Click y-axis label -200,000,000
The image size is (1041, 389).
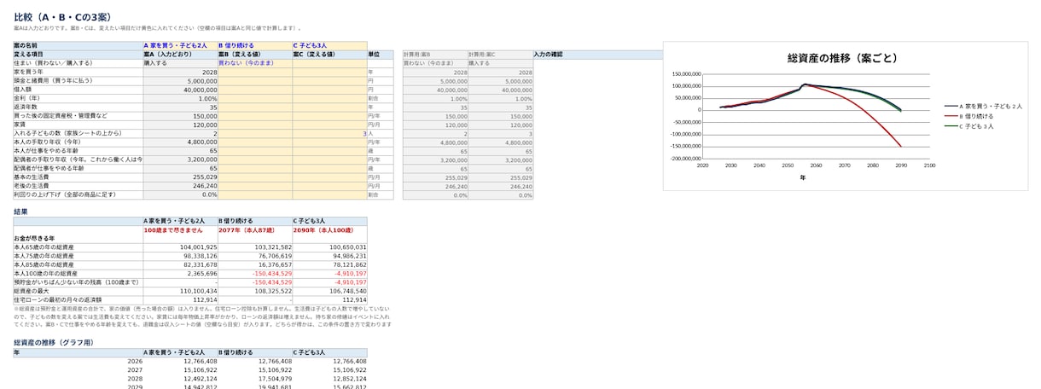tap(685, 159)
